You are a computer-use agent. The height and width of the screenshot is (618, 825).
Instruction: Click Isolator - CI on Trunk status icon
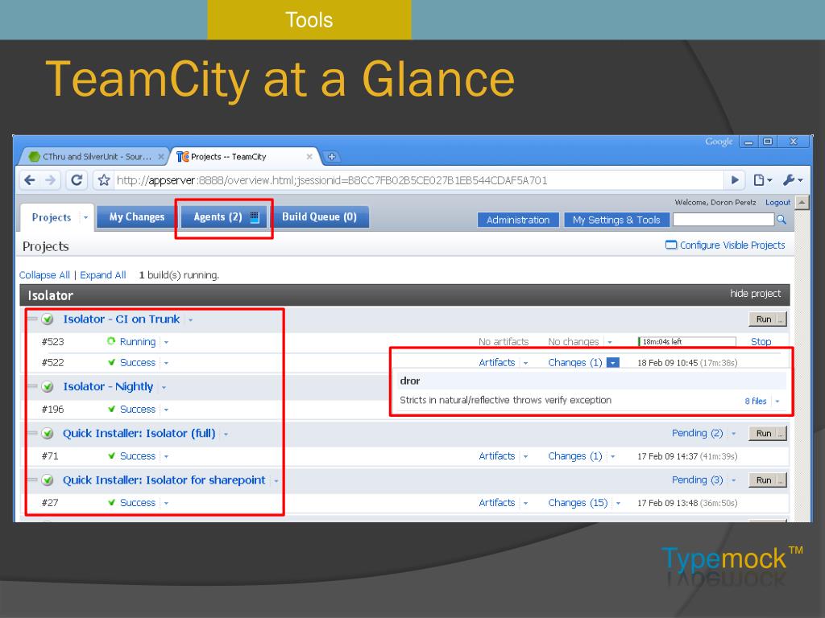pyautogui.click(x=48, y=319)
